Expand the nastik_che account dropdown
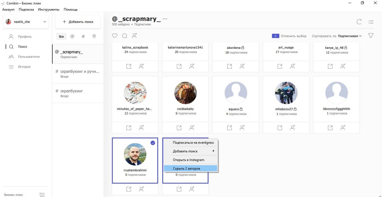The width and height of the screenshot is (382, 197). (44, 22)
